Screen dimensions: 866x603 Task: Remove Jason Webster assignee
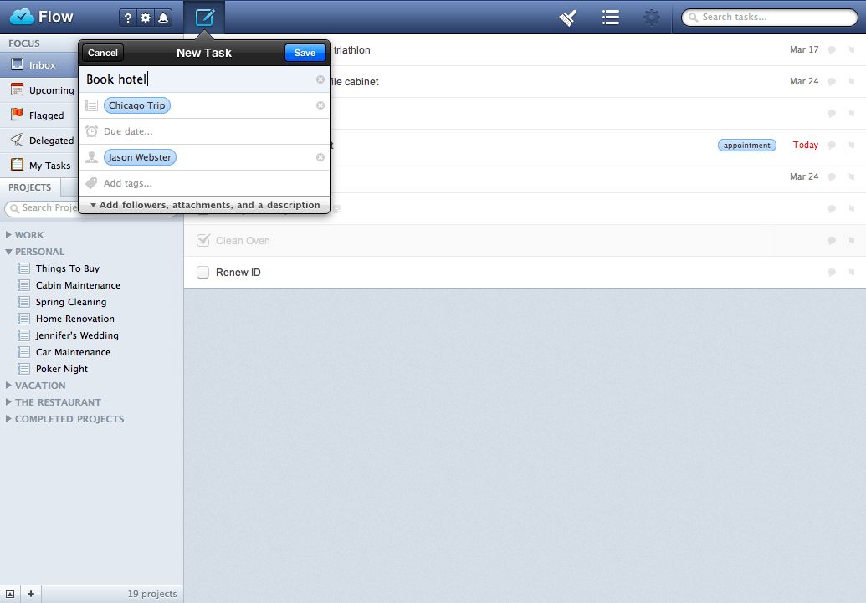point(320,157)
